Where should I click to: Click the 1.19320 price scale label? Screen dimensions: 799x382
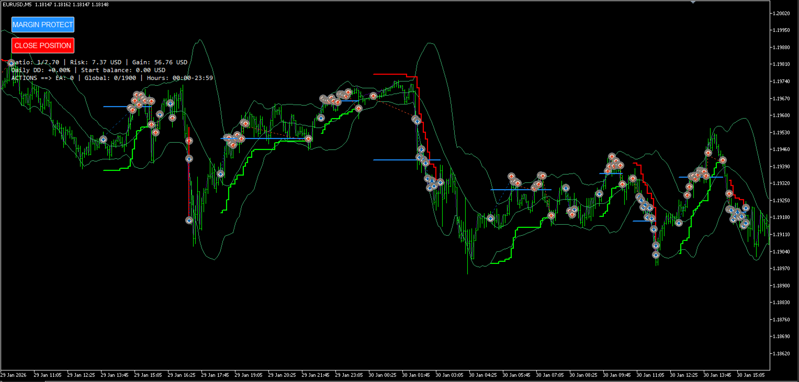click(x=781, y=183)
